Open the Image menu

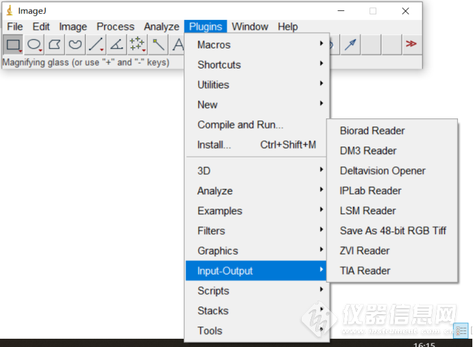[73, 27]
